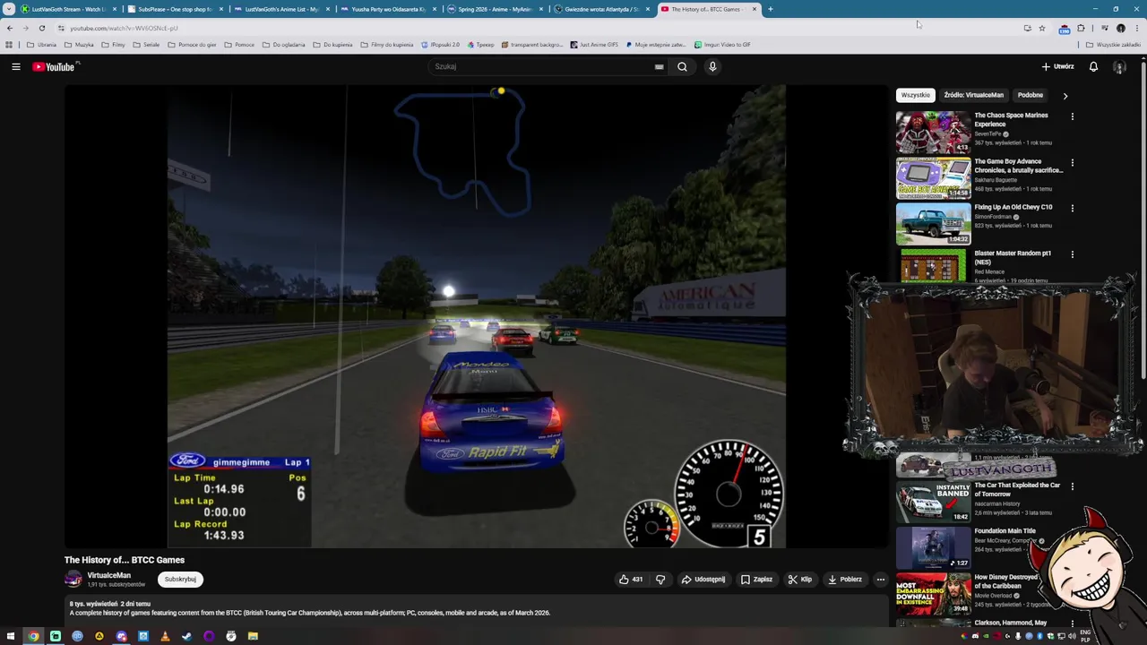Viewport: 1147px width, 645px height.
Task: Go back in Chrome browser
Action: coord(10,28)
